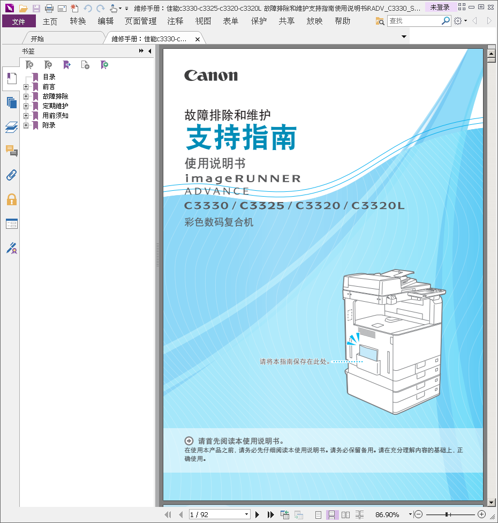The width and height of the screenshot is (498, 523).
Task: Click the advanced search folder icon
Action: [x=380, y=21]
